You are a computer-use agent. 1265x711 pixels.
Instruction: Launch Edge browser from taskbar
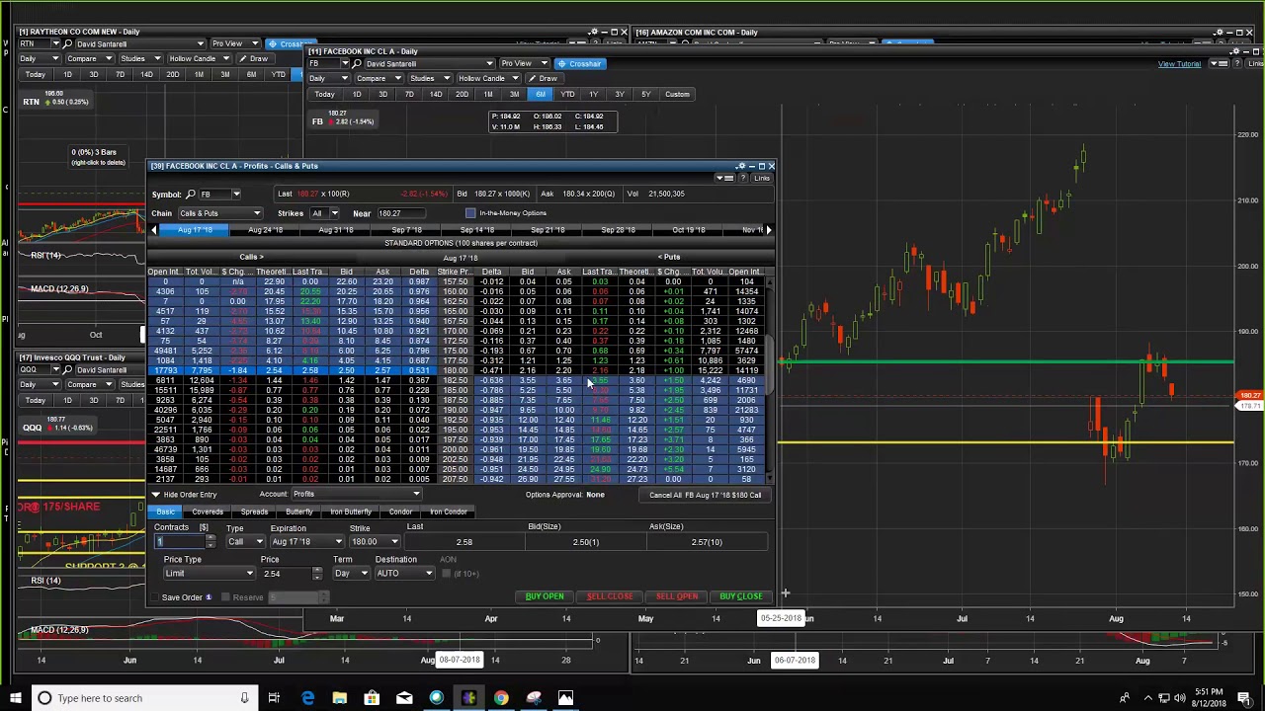click(307, 698)
